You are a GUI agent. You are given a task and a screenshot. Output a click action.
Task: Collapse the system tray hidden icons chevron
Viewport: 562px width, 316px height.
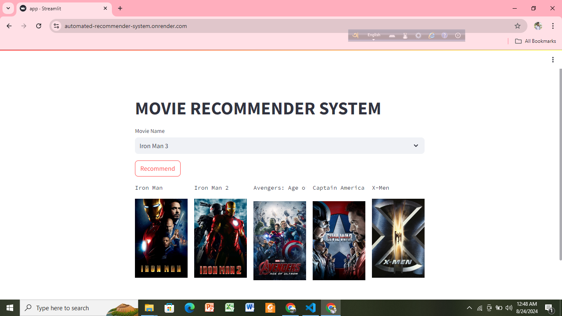[469, 308]
